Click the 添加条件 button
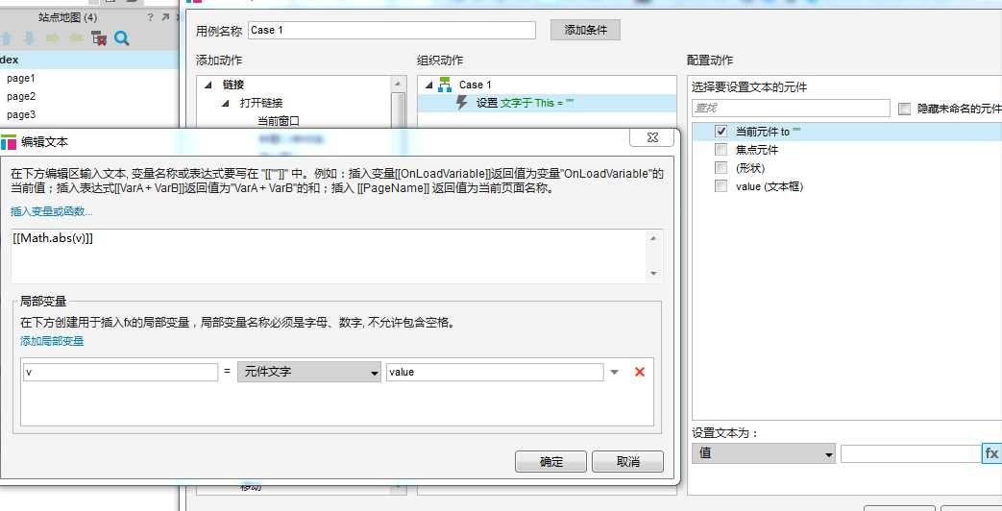This screenshot has height=511, width=1002. pos(585,30)
